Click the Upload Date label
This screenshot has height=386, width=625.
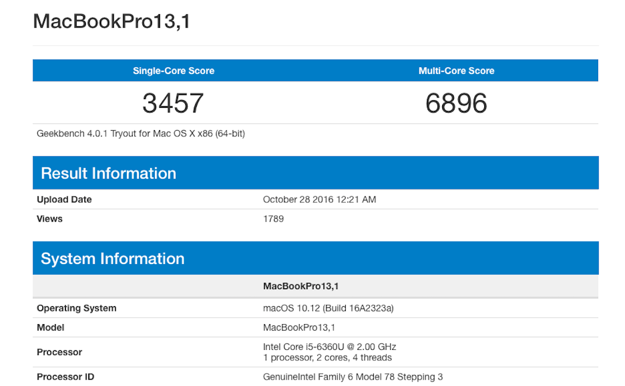pyautogui.click(x=64, y=199)
